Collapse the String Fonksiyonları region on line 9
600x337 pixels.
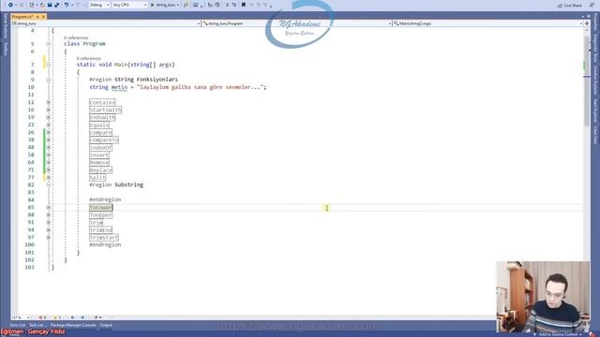49,80
